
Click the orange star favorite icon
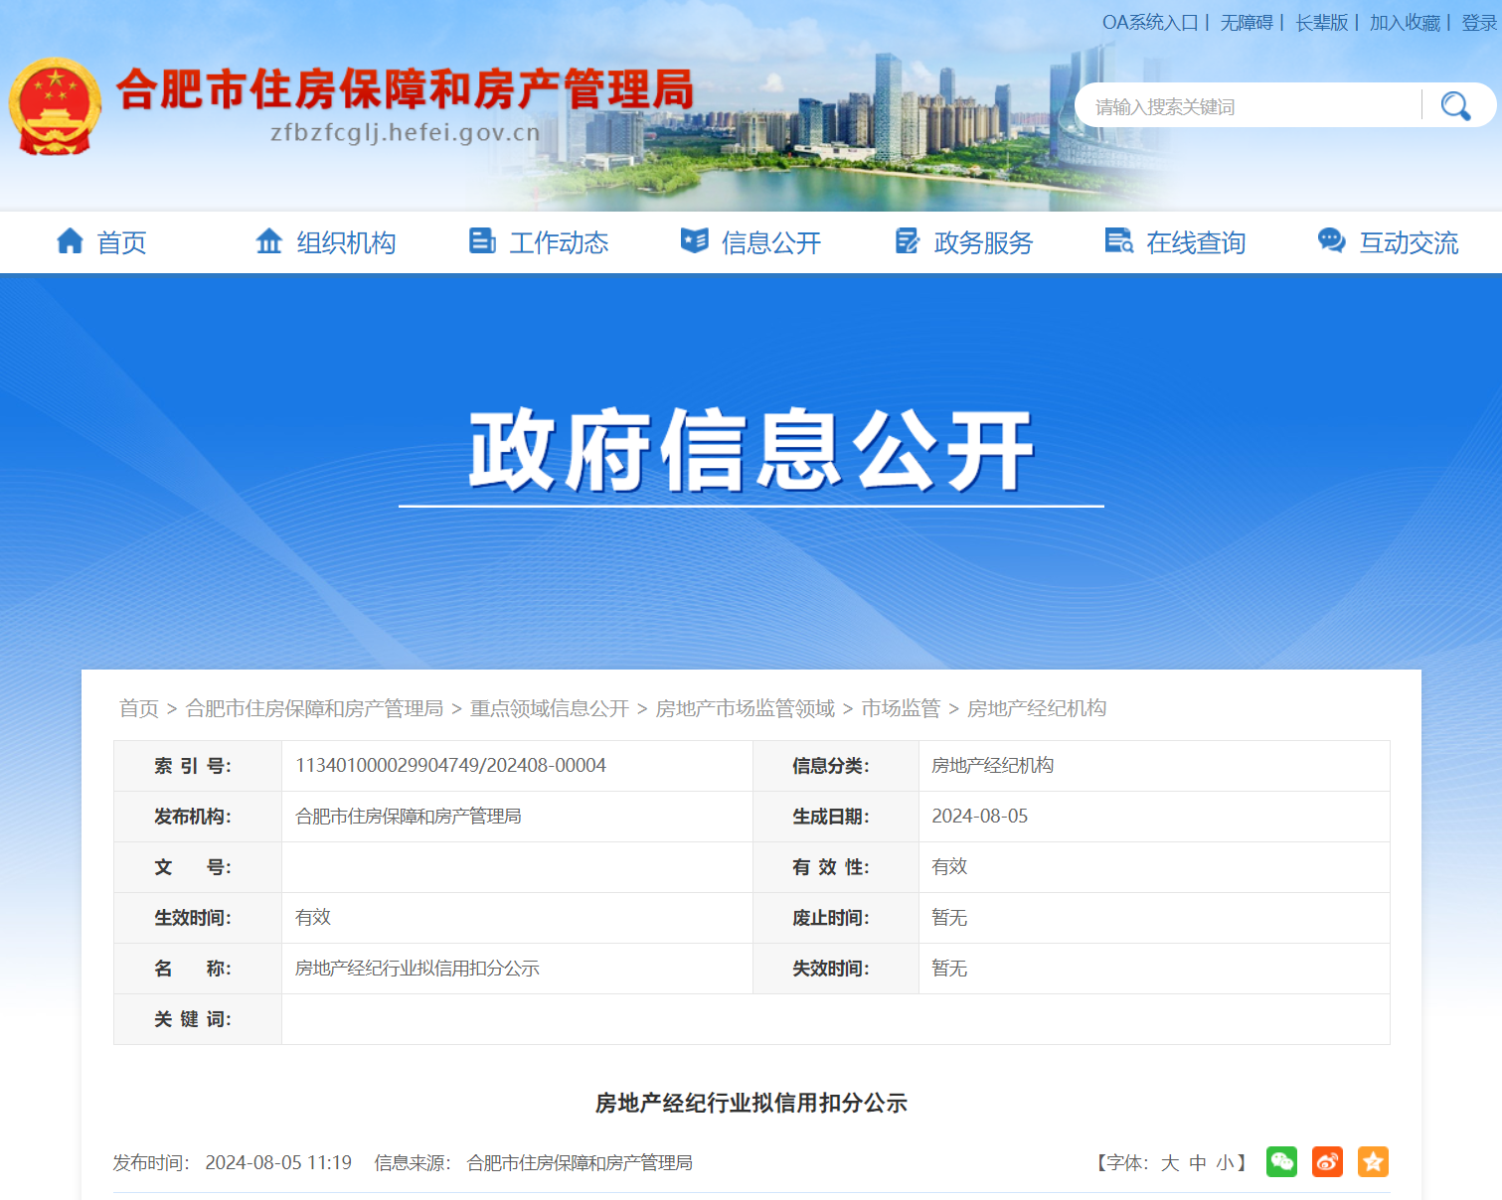pyautogui.click(x=1373, y=1161)
